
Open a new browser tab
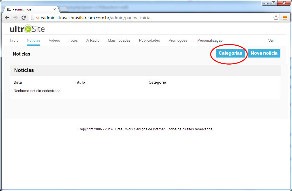(64, 9)
